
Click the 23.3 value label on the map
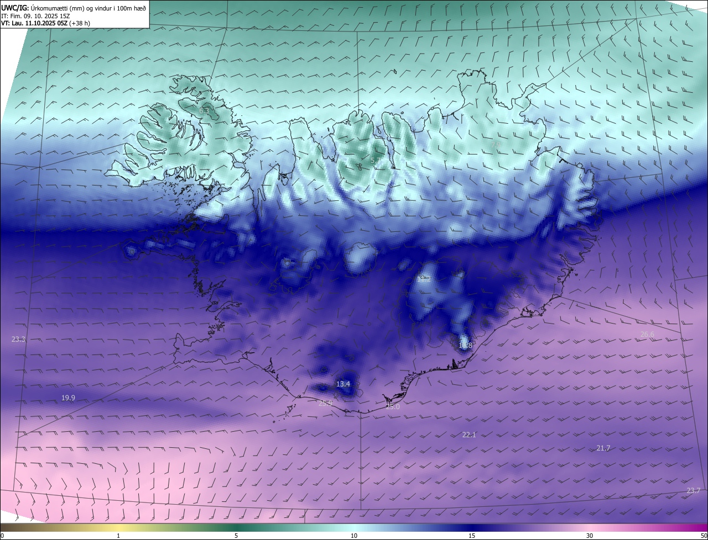pyautogui.click(x=18, y=339)
